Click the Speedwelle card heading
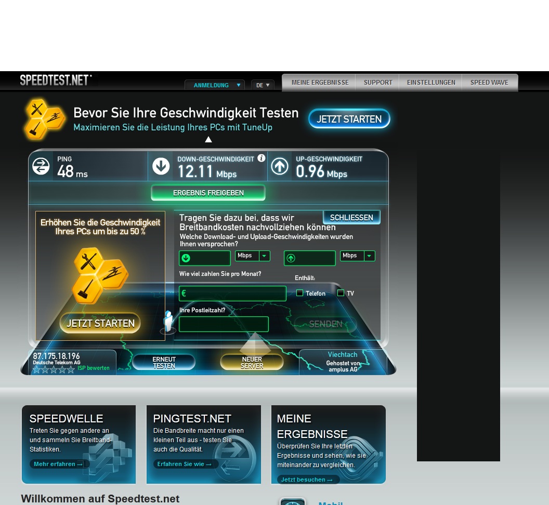Image resolution: width=549 pixels, height=505 pixels. click(66, 419)
